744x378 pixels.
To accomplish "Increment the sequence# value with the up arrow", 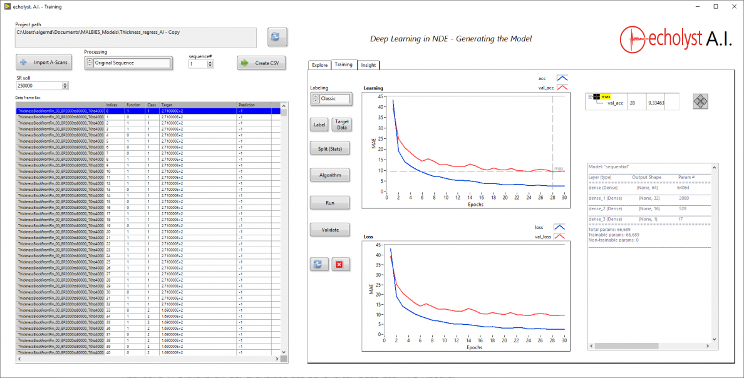I will click(x=210, y=60).
